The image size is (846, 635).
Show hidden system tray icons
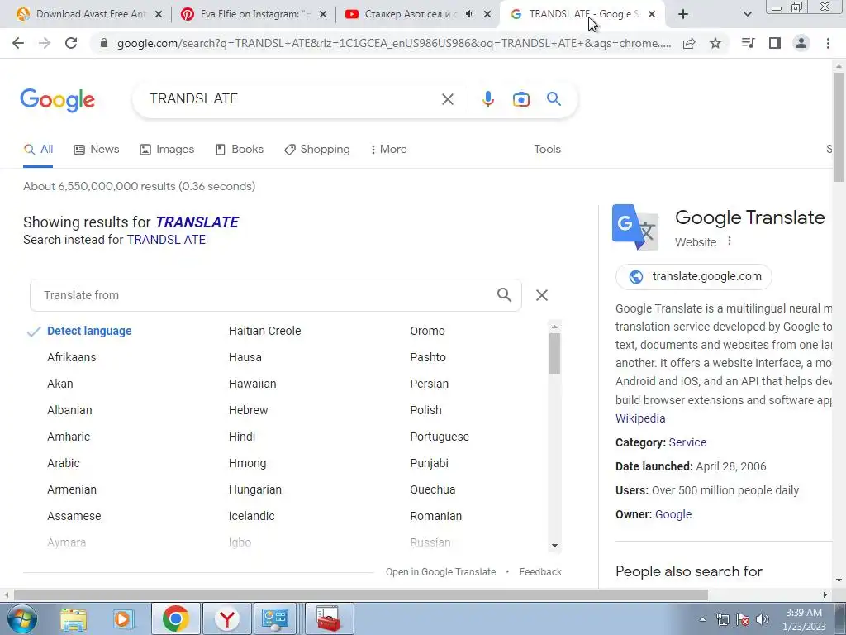coord(702,619)
